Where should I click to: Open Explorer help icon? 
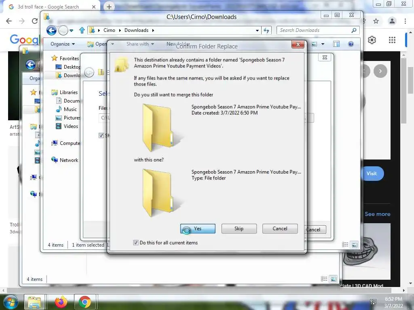(x=351, y=44)
